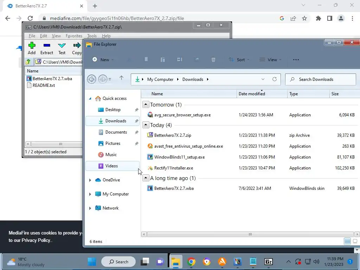
Task: Open New menu in File Explorer
Action: 103,60
